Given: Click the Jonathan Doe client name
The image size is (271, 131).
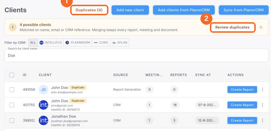Looking at the screenshot, I should (x=63, y=116).
